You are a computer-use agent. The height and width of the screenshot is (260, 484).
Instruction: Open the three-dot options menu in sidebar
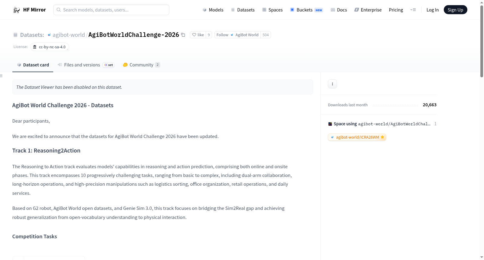click(332, 84)
